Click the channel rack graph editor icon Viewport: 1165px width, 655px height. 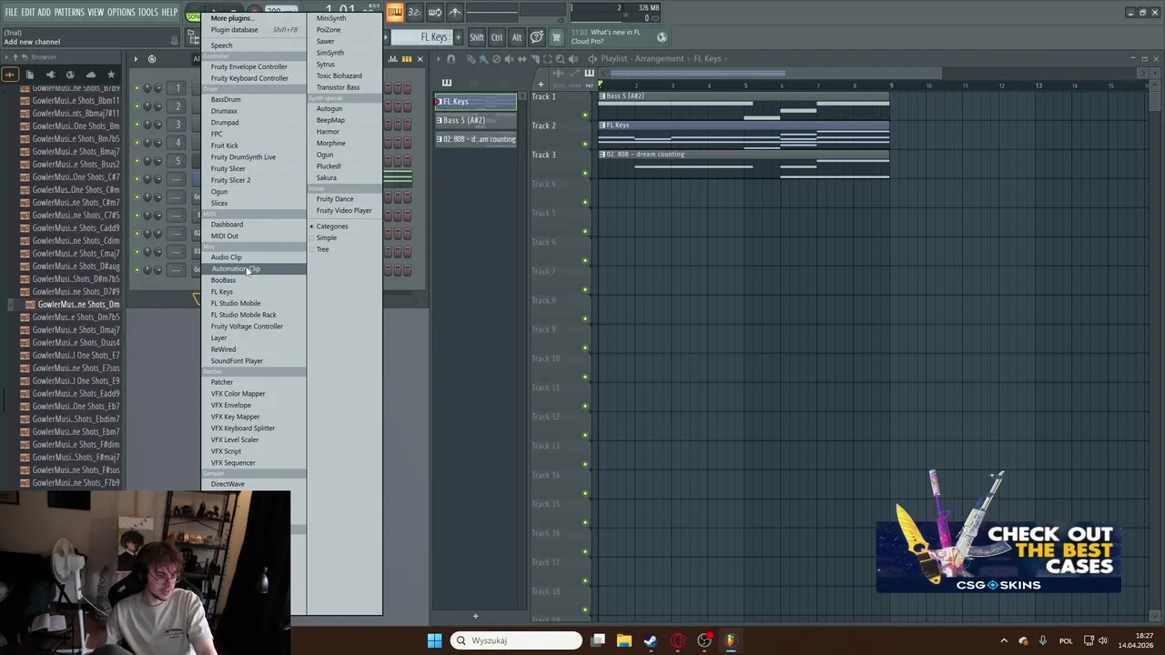(x=392, y=59)
